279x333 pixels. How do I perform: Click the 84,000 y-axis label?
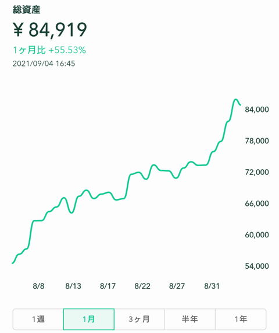pos(257,110)
